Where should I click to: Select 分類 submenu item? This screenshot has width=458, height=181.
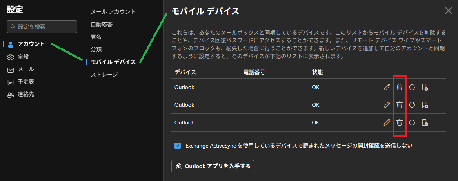(96, 49)
